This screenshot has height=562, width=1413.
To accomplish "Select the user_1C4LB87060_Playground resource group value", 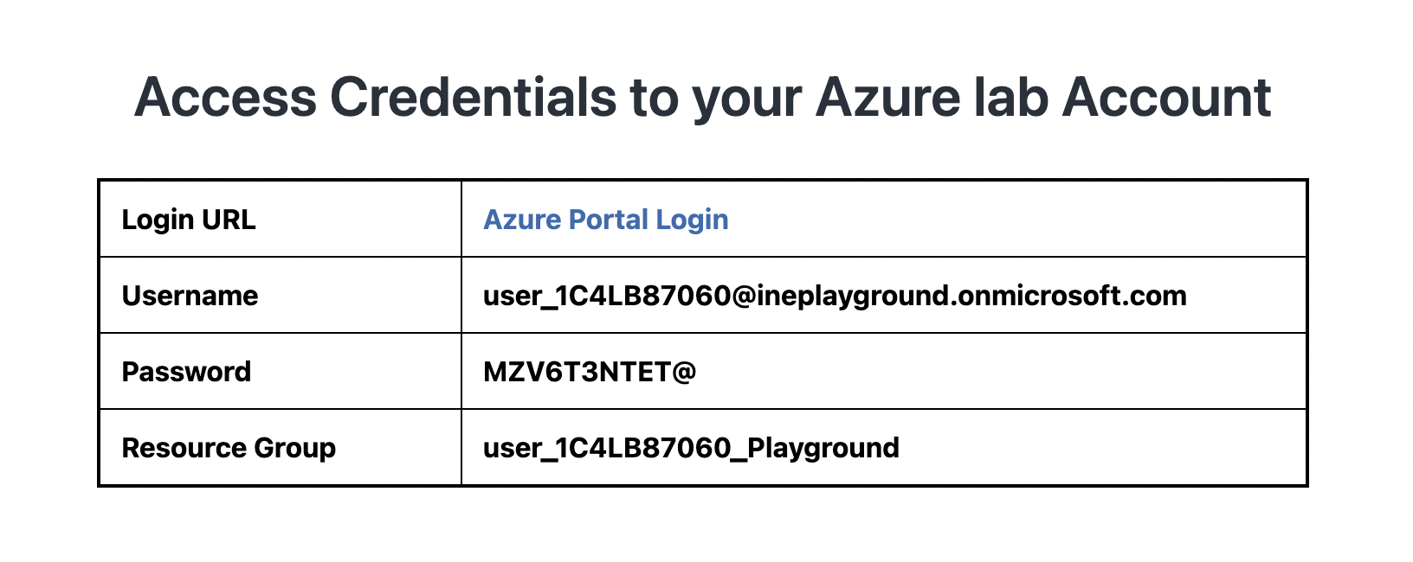I will coord(691,448).
